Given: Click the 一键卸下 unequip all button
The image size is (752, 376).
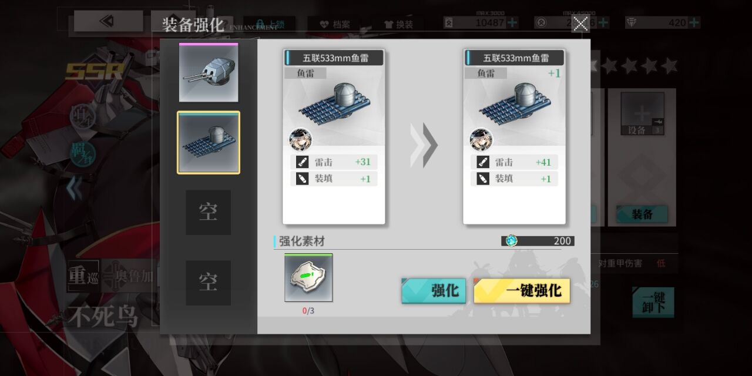Looking at the screenshot, I should [x=653, y=302].
